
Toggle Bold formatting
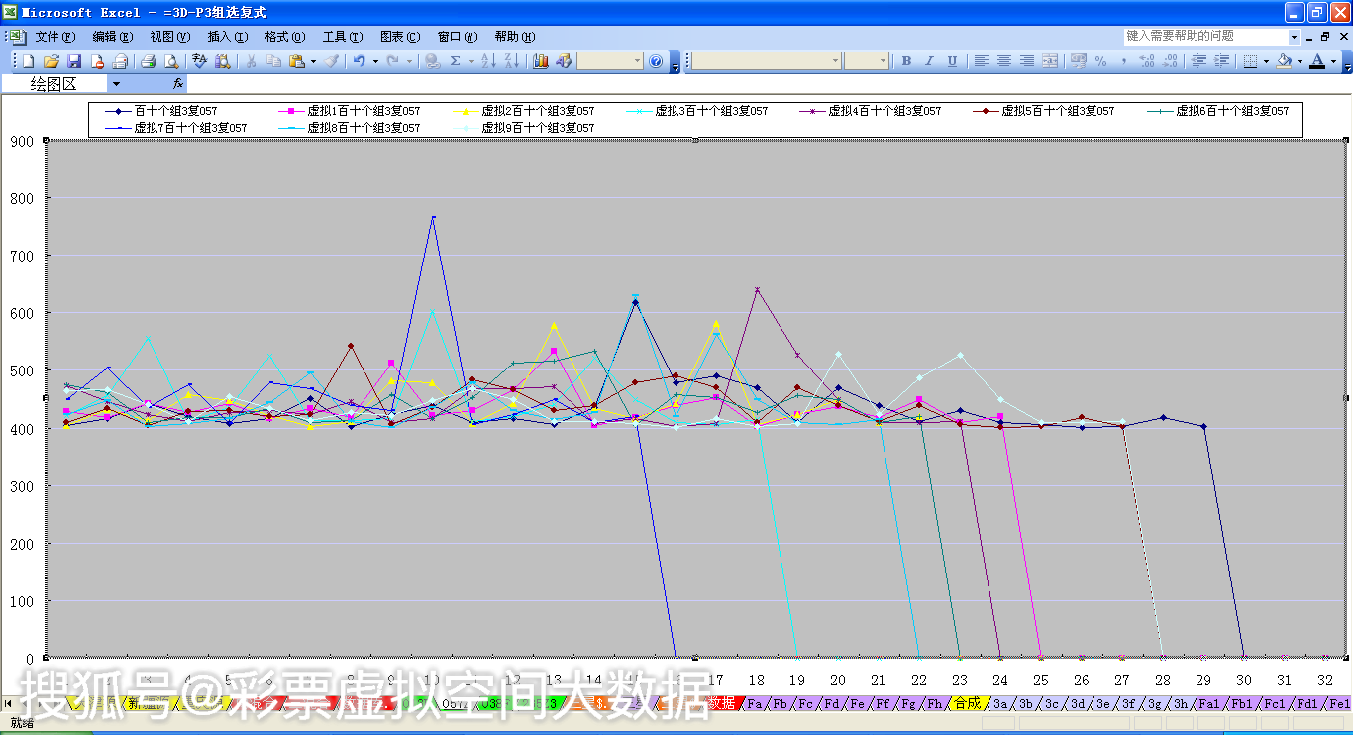906,61
